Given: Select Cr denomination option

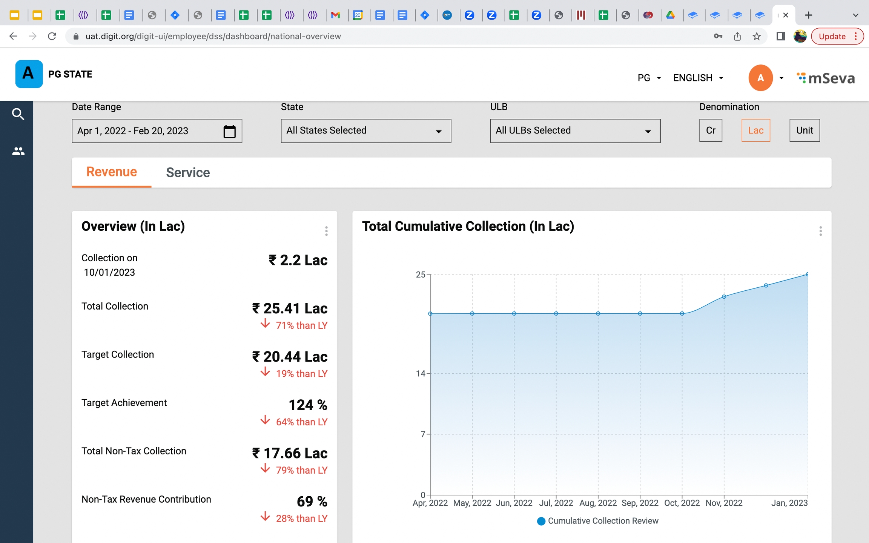Looking at the screenshot, I should pos(711,130).
